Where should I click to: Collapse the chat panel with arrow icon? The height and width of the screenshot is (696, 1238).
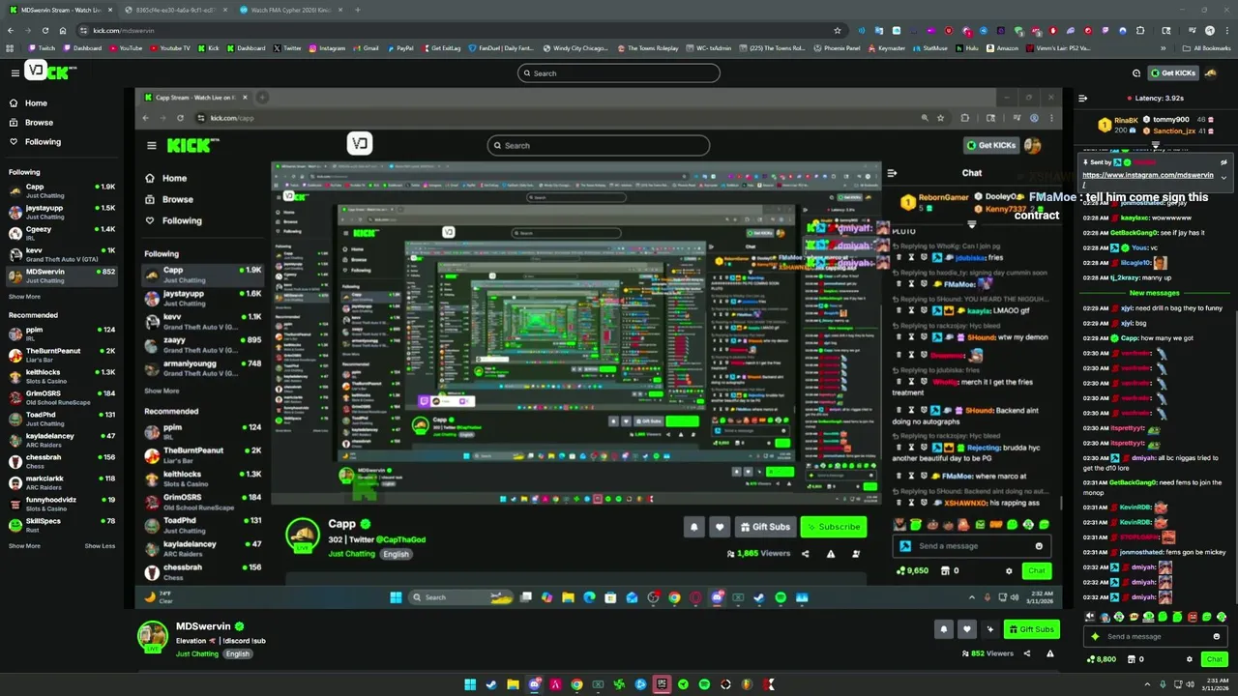coord(1082,98)
